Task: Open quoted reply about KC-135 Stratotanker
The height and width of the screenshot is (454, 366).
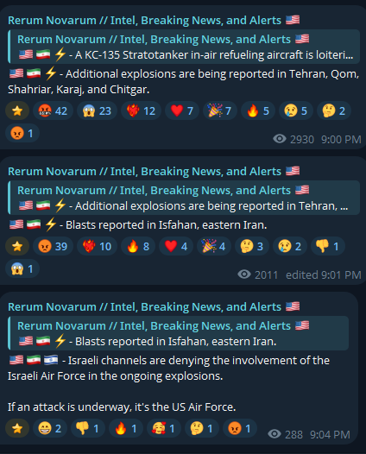Action: 184,47
